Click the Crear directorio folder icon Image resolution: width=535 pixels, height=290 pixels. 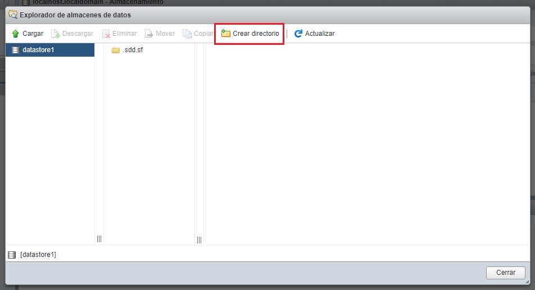point(225,33)
